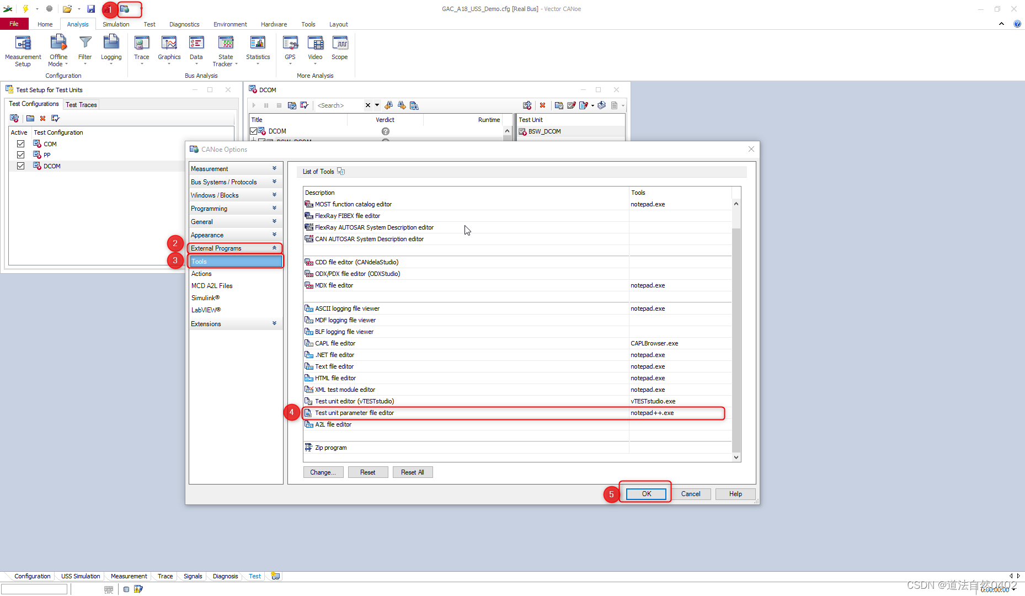
Task: Select the Offline Mode icon
Action: pos(57,47)
